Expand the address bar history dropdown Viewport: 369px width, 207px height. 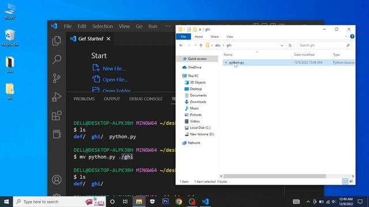(x=282, y=45)
